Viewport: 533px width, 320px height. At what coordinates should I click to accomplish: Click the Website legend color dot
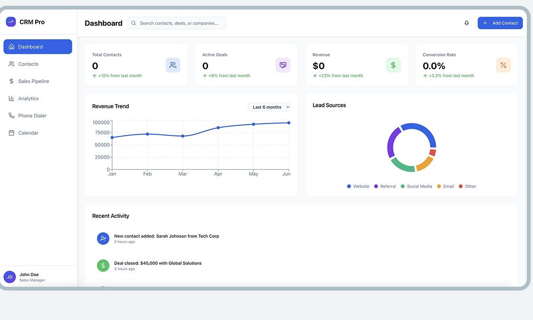pos(349,186)
